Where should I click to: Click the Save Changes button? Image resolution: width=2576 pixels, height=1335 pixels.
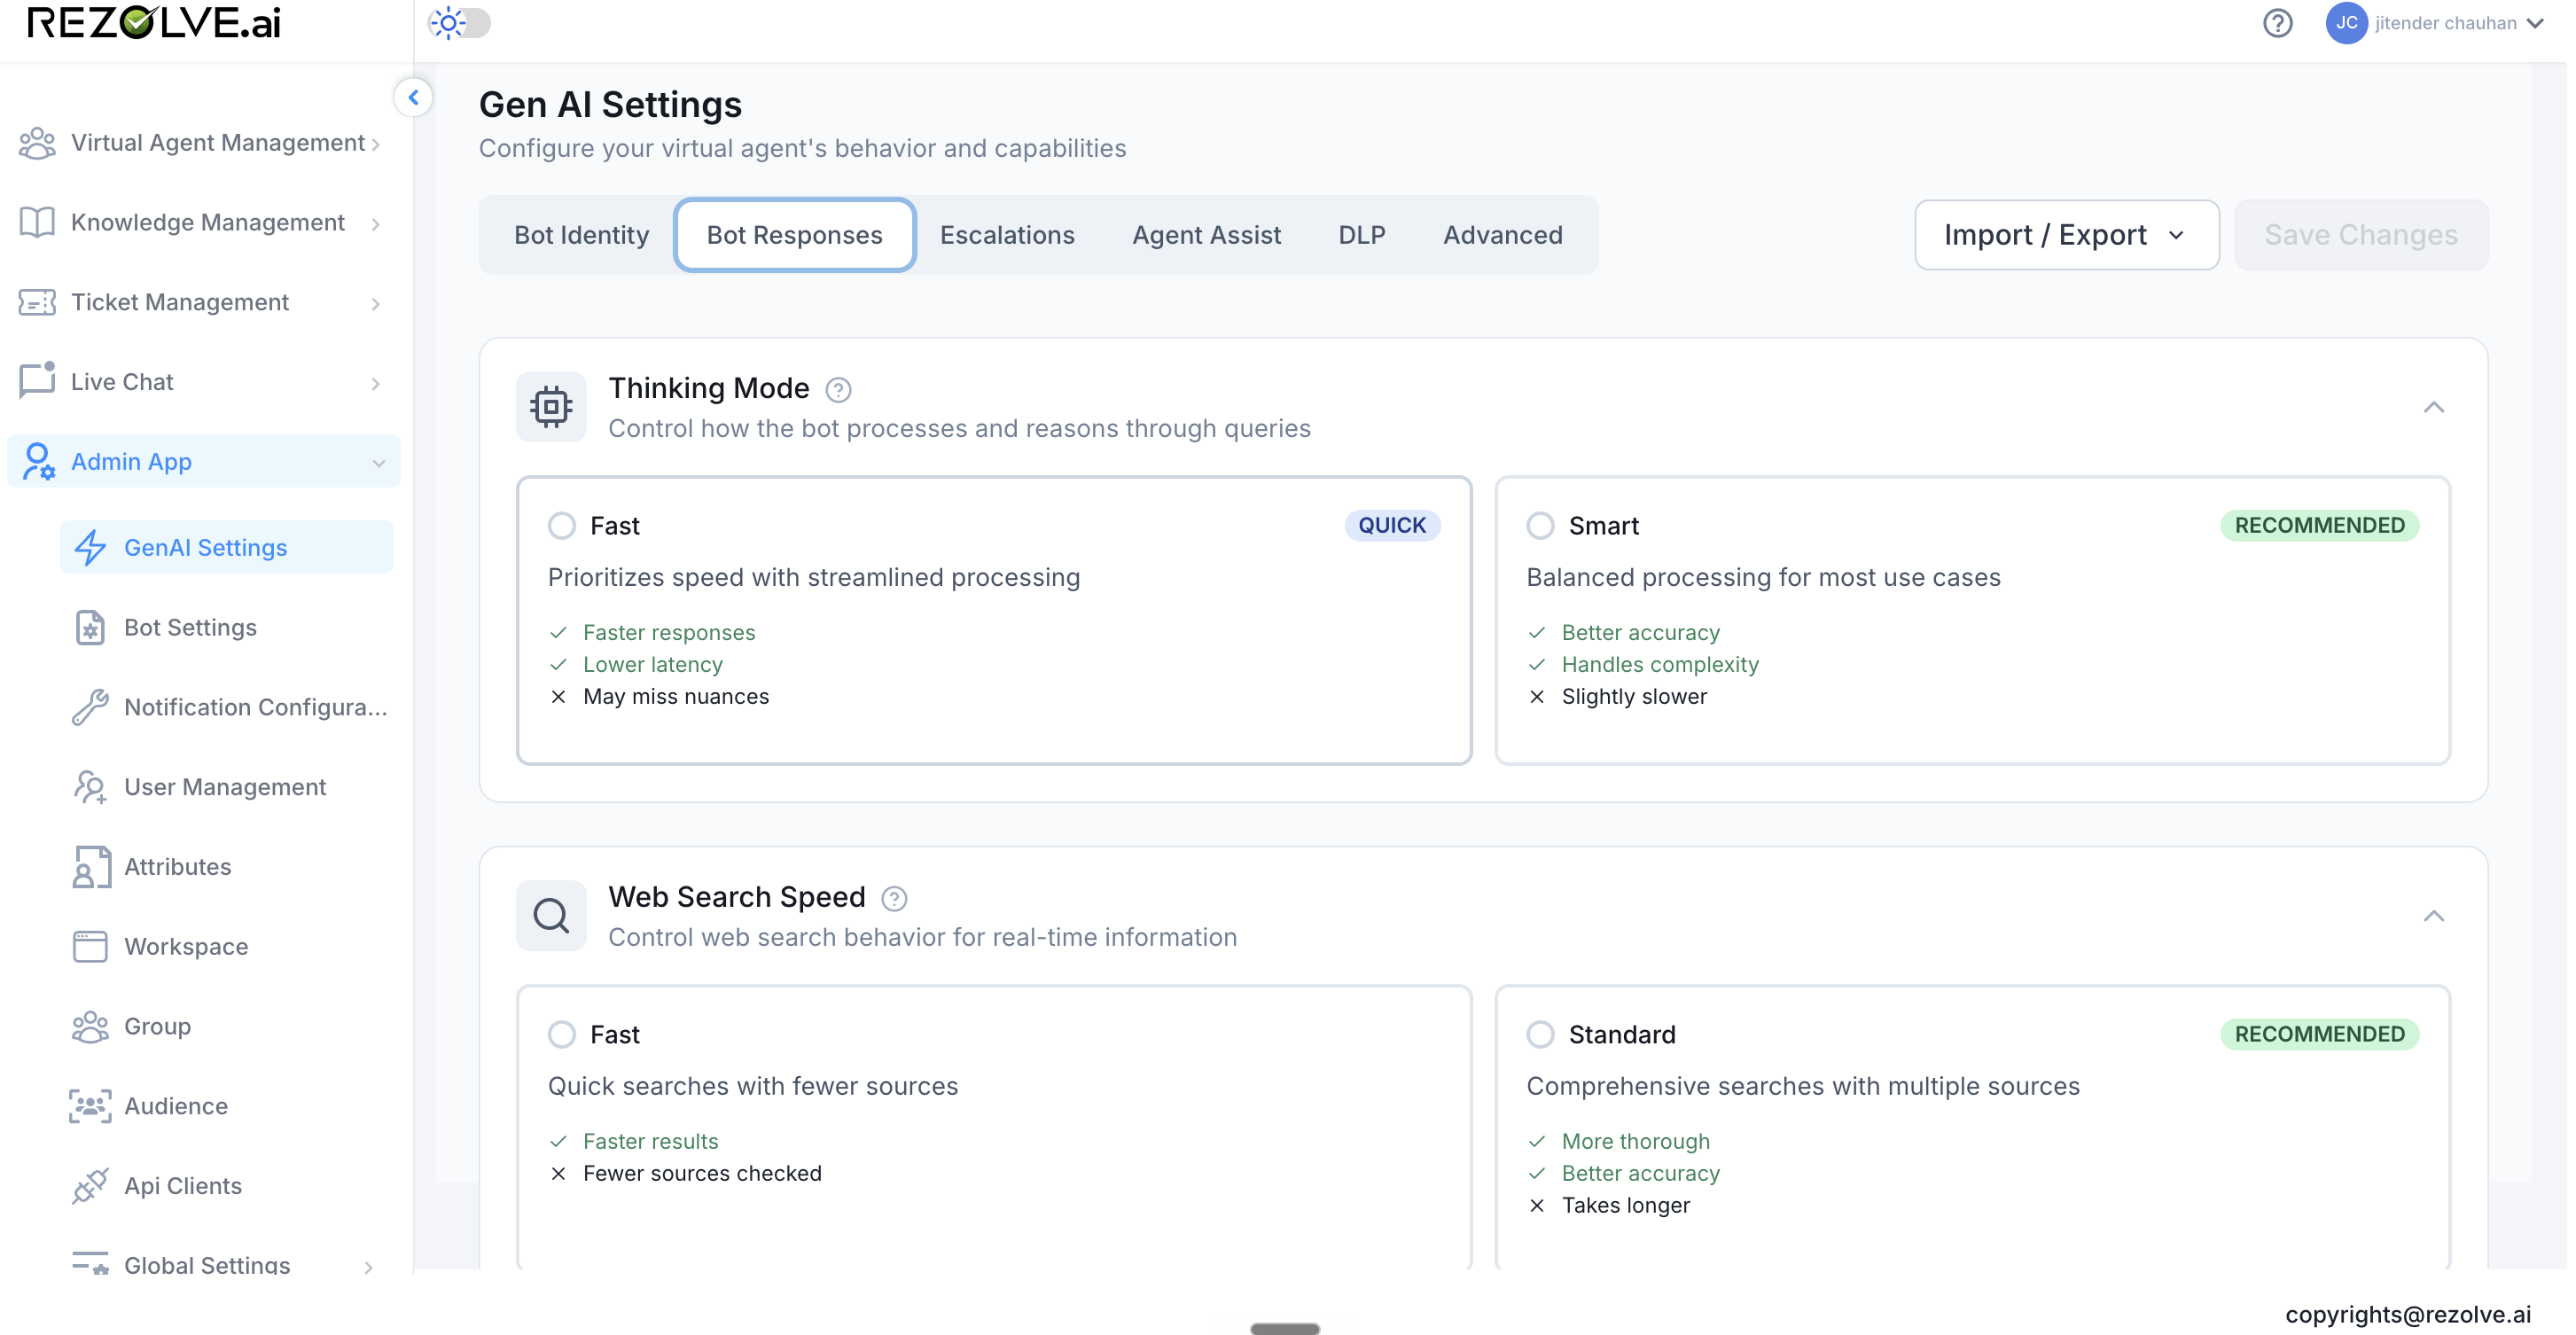pyautogui.click(x=2361, y=235)
